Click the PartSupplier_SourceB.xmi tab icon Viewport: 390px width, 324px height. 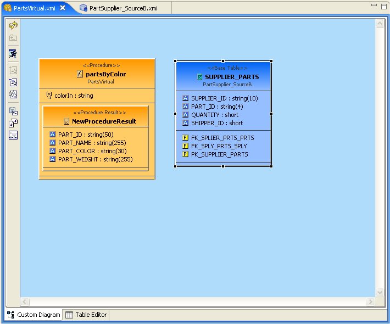[x=83, y=8]
